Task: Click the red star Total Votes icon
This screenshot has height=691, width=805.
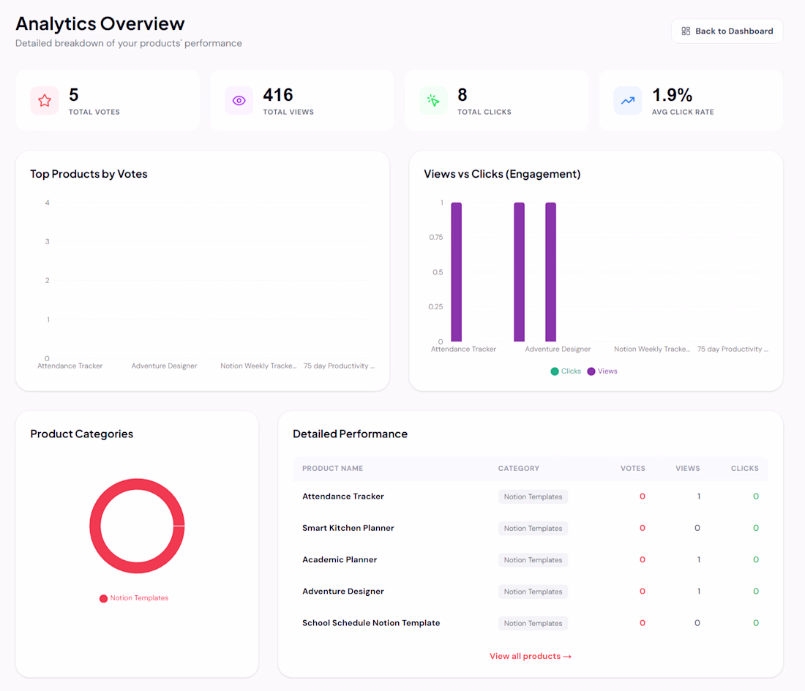Action: (45, 101)
